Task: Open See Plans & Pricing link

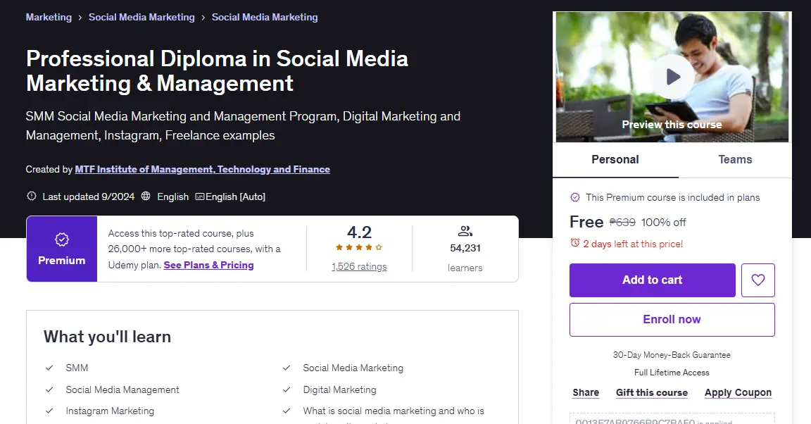Action: [x=208, y=265]
